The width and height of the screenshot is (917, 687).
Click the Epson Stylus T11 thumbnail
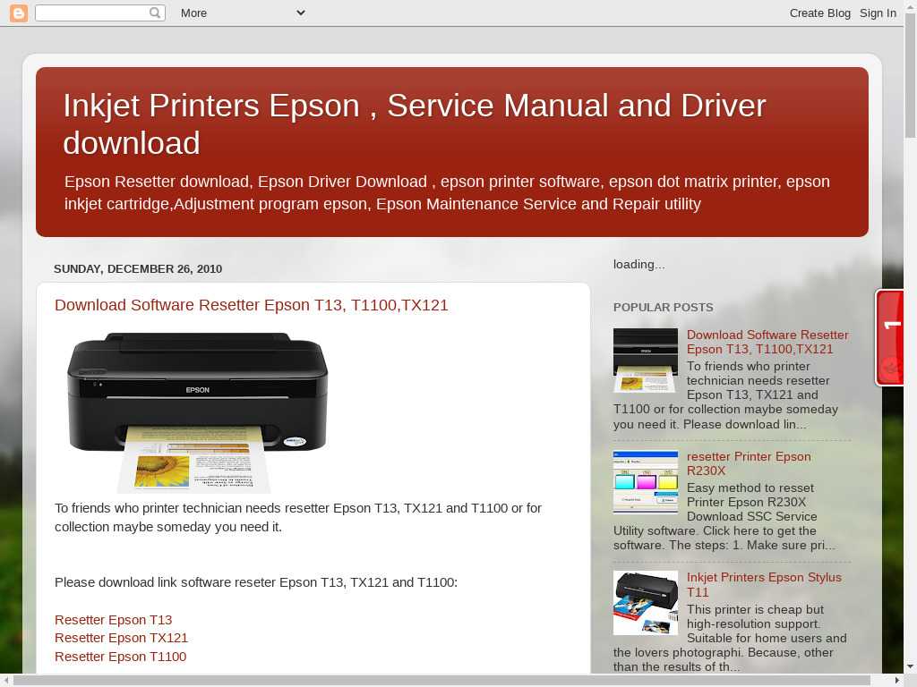[x=646, y=603]
